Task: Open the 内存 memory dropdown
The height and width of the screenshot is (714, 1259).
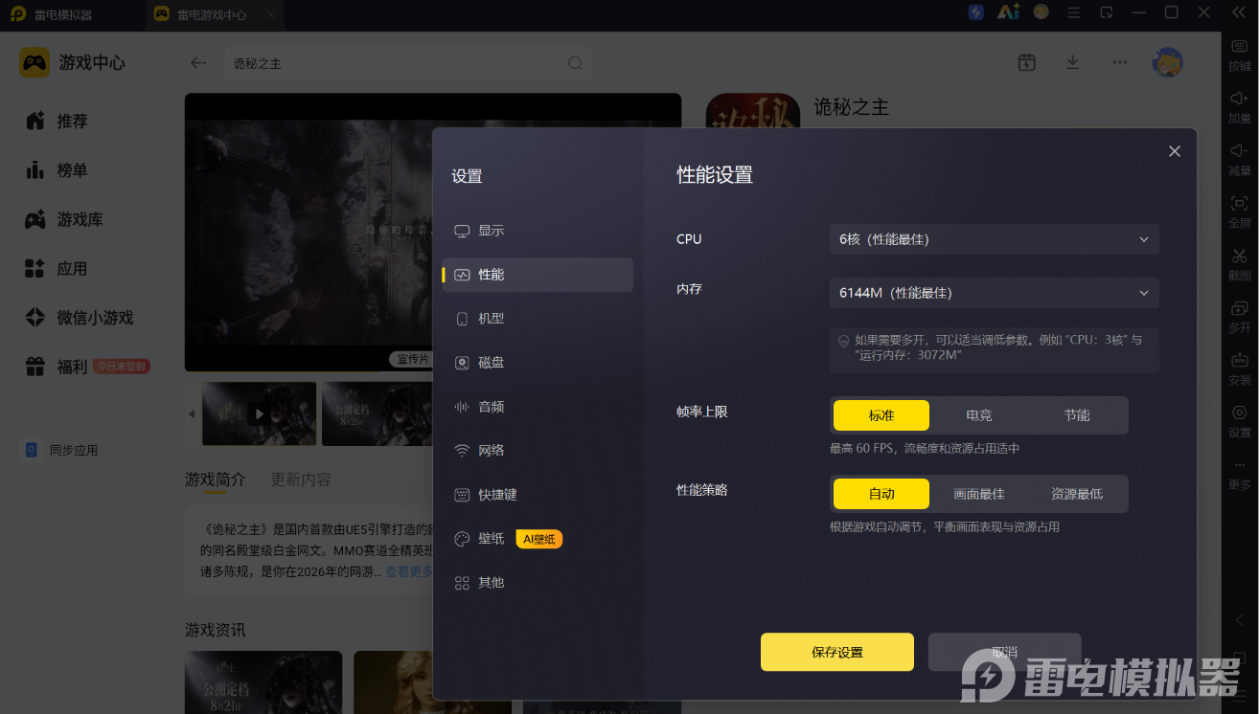Action: point(994,293)
